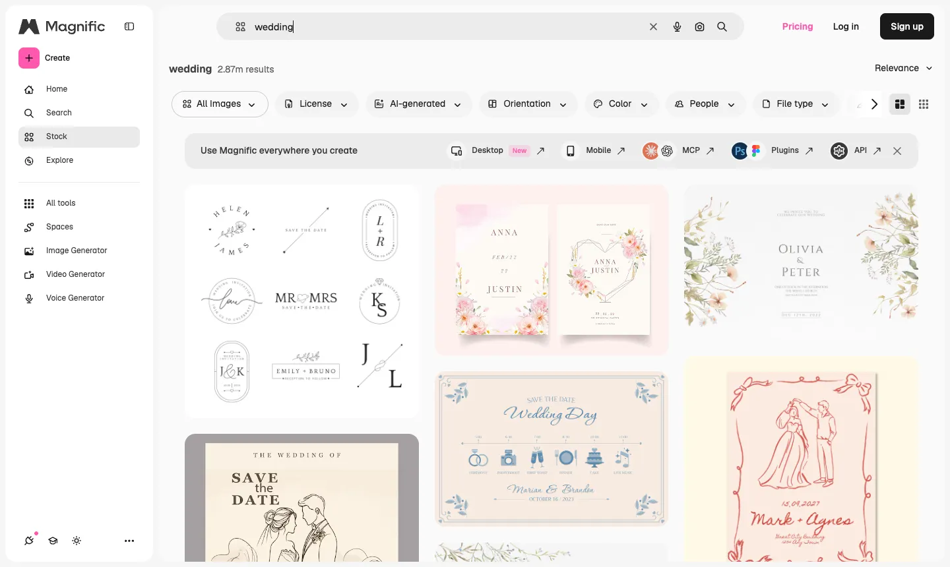This screenshot has width=950, height=567.
Task: Open the Relevance sort dropdown
Action: click(903, 68)
